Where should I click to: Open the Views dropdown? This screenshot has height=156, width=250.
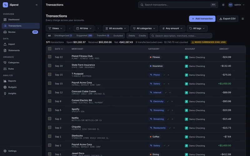coord(56,28)
